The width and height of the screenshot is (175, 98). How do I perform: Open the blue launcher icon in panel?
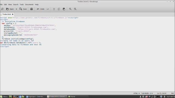20,97
